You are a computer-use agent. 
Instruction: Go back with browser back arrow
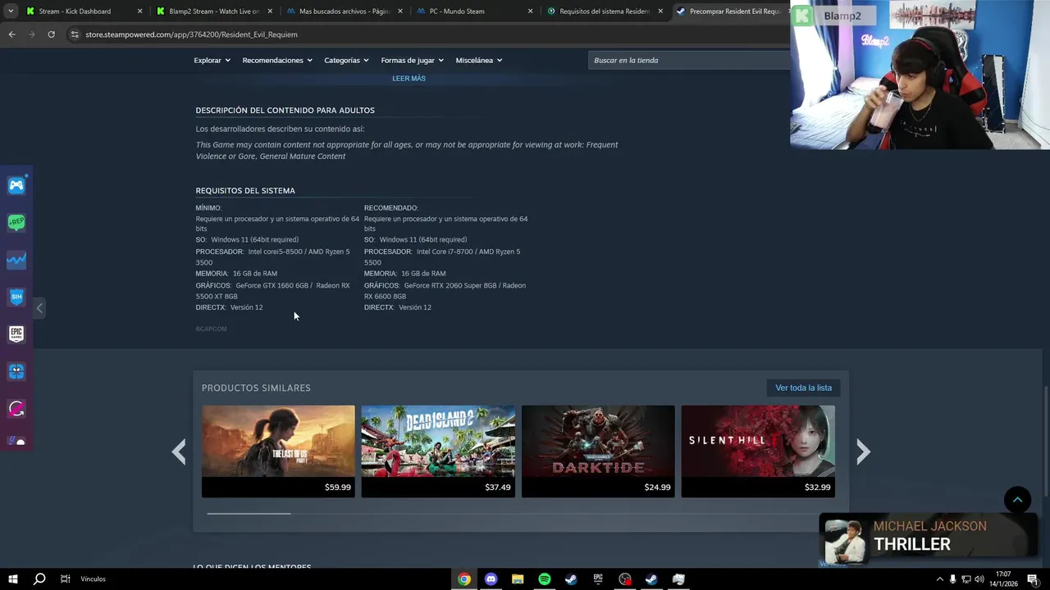[x=11, y=34]
